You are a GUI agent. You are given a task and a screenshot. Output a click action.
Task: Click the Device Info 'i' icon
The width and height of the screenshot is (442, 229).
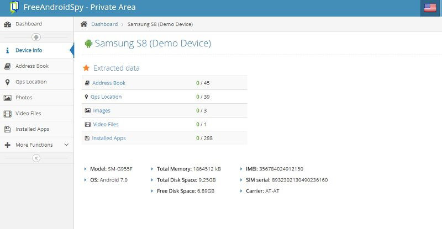(8, 50)
